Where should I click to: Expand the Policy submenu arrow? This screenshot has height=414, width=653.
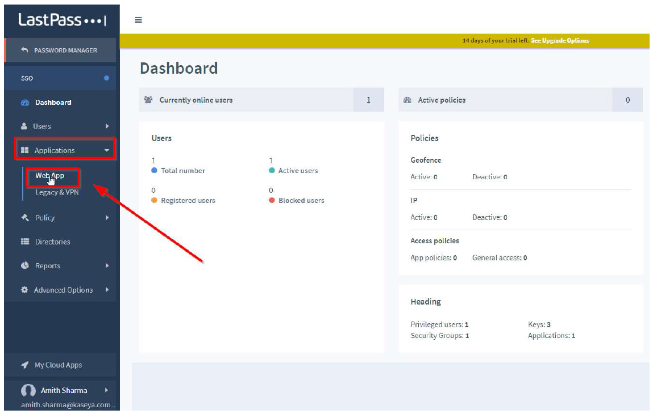107,218
